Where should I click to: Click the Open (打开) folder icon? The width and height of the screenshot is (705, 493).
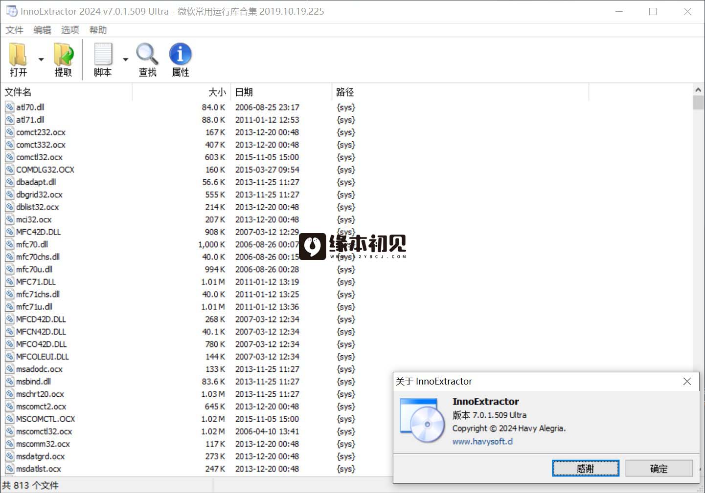pos(18,54)
